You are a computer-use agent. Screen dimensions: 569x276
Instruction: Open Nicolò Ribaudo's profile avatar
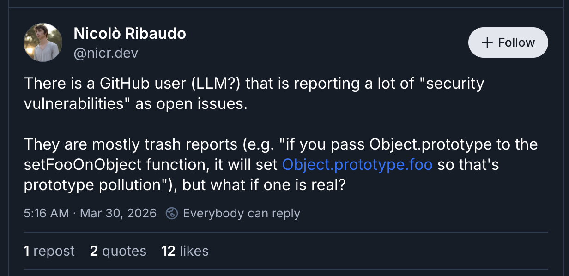pos(43,42)
